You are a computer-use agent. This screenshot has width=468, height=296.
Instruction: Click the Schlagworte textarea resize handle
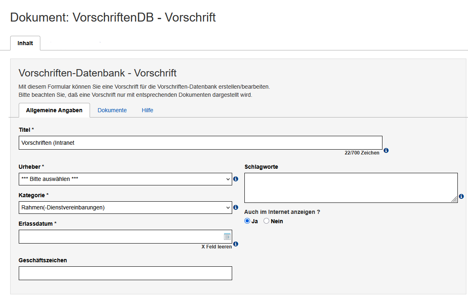coord(454,200)
